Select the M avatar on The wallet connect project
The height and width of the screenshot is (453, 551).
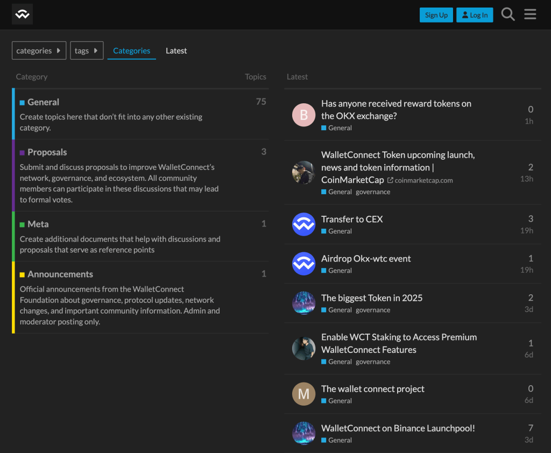[303, 394]
